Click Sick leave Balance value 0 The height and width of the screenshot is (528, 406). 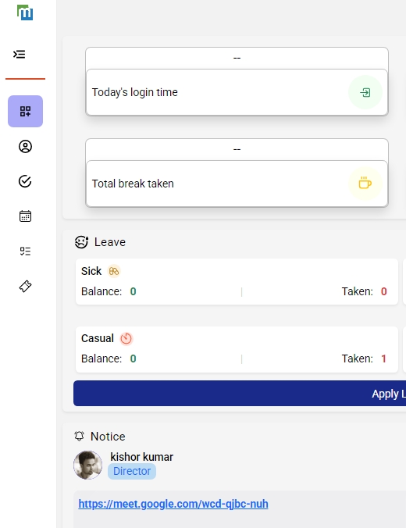coord(134,291)
